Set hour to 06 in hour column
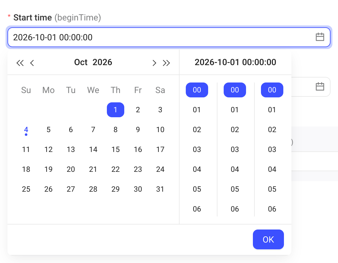 pyautogui.click(x=197, y=209)
